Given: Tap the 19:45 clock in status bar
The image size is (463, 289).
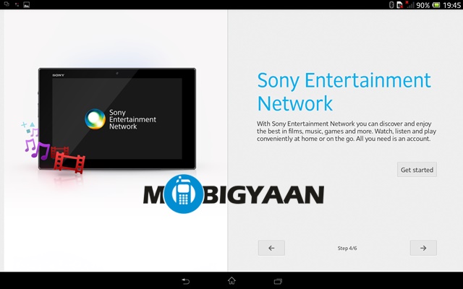Looking at the screenshot, I should point(451,5).
